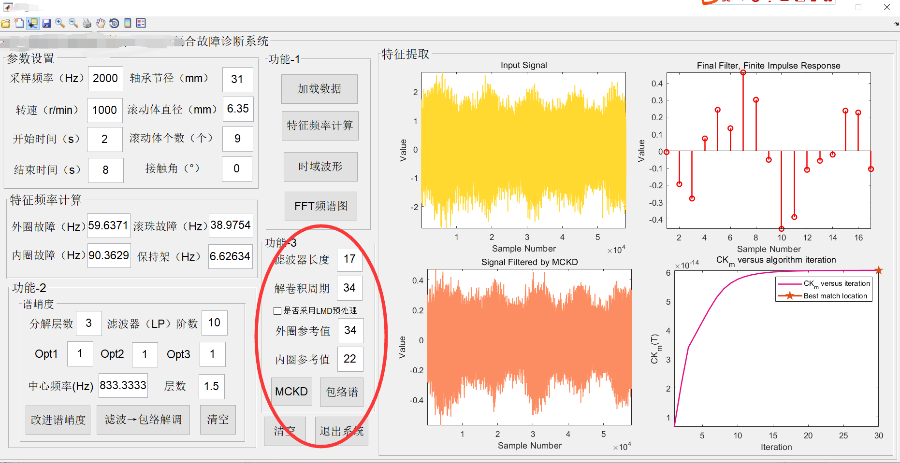Select the Zoom Out magnifier tool

[73, 23]
